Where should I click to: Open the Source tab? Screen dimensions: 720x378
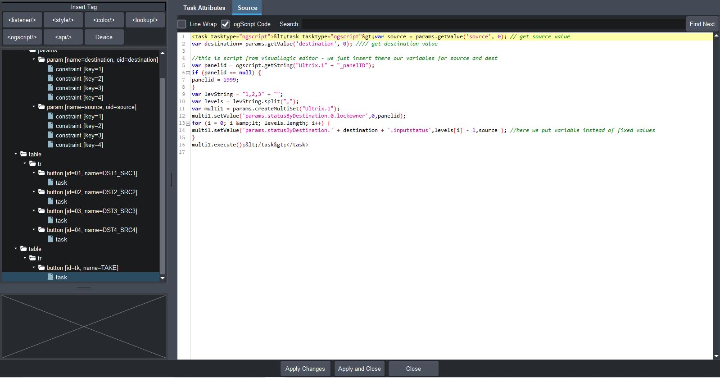click(x=247, y=8)
